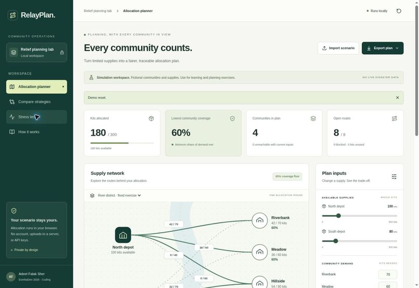Expand the Export plan dropdown chevron

pyautogui.click(x=397, y=48)
